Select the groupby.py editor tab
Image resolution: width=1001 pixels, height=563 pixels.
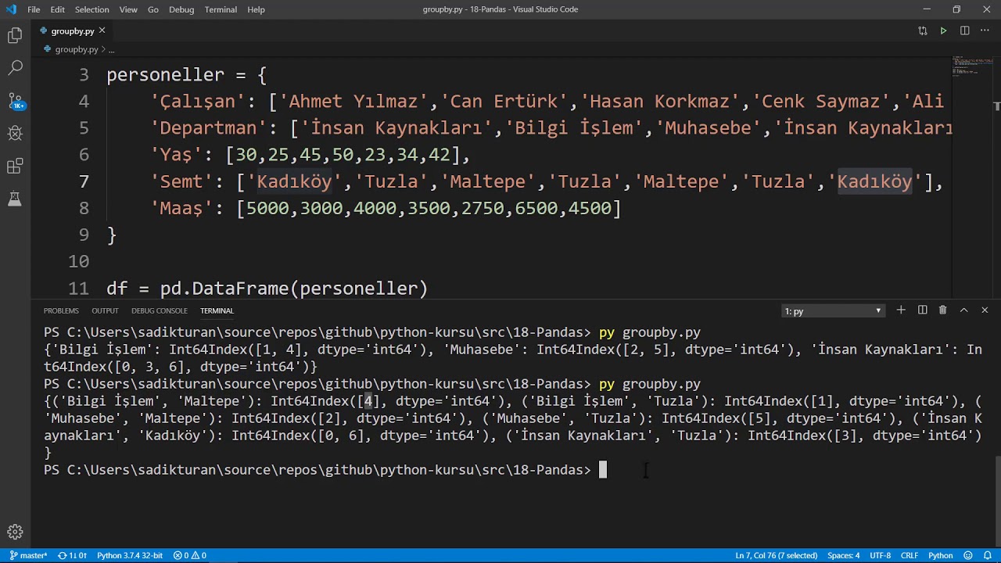click(x=73, y=31)
